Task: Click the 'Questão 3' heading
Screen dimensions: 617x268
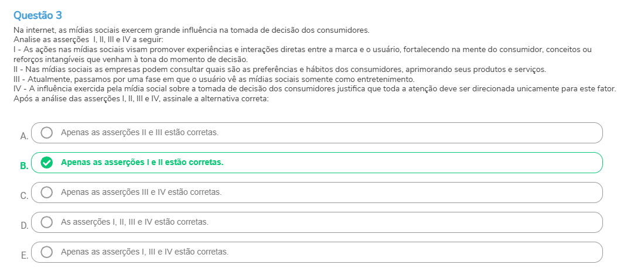Action: click(37, 14)
